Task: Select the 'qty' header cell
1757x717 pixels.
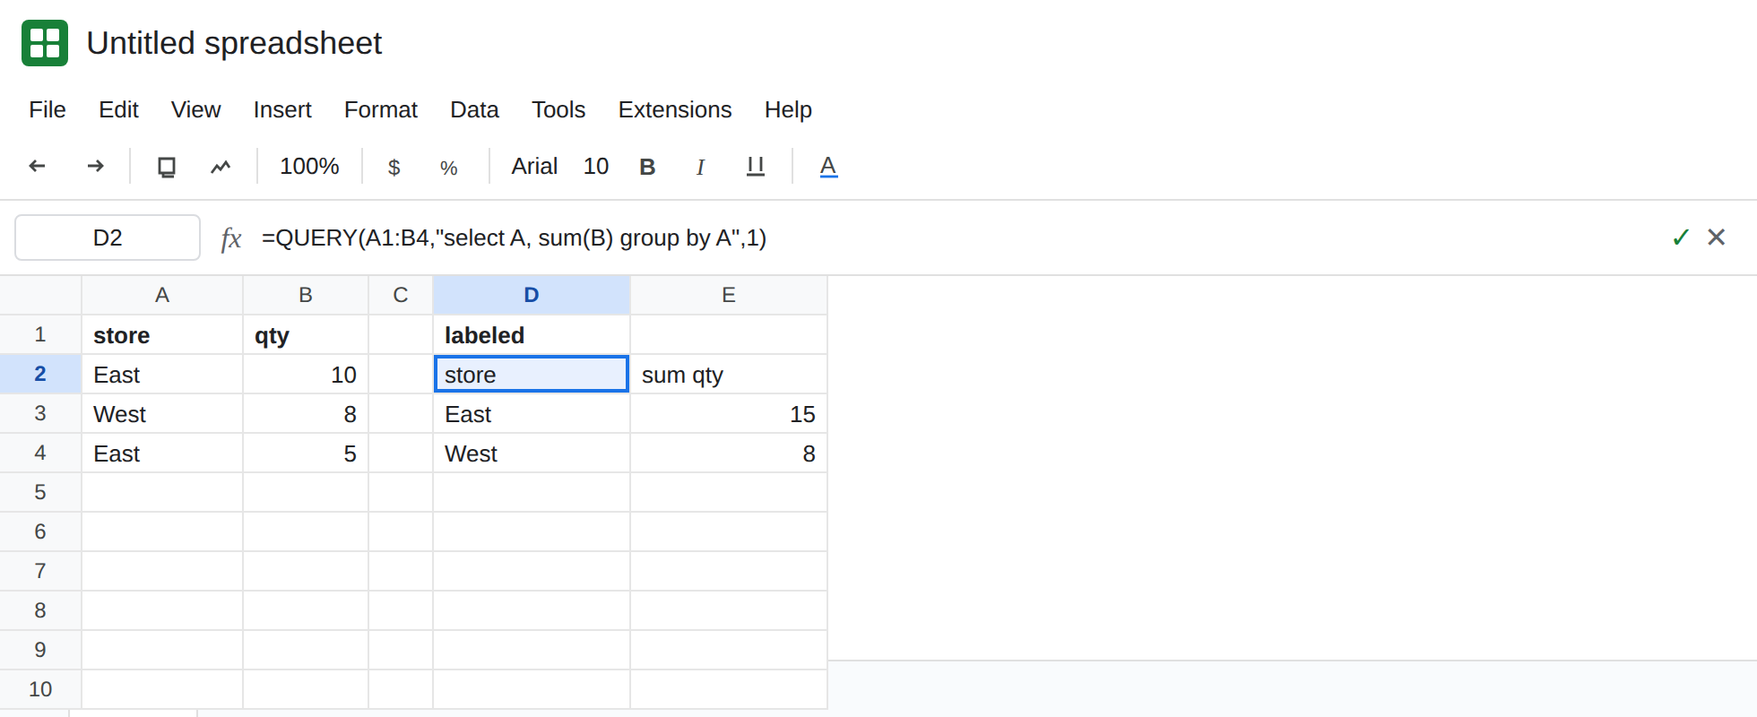Action: tap(306, 334)
